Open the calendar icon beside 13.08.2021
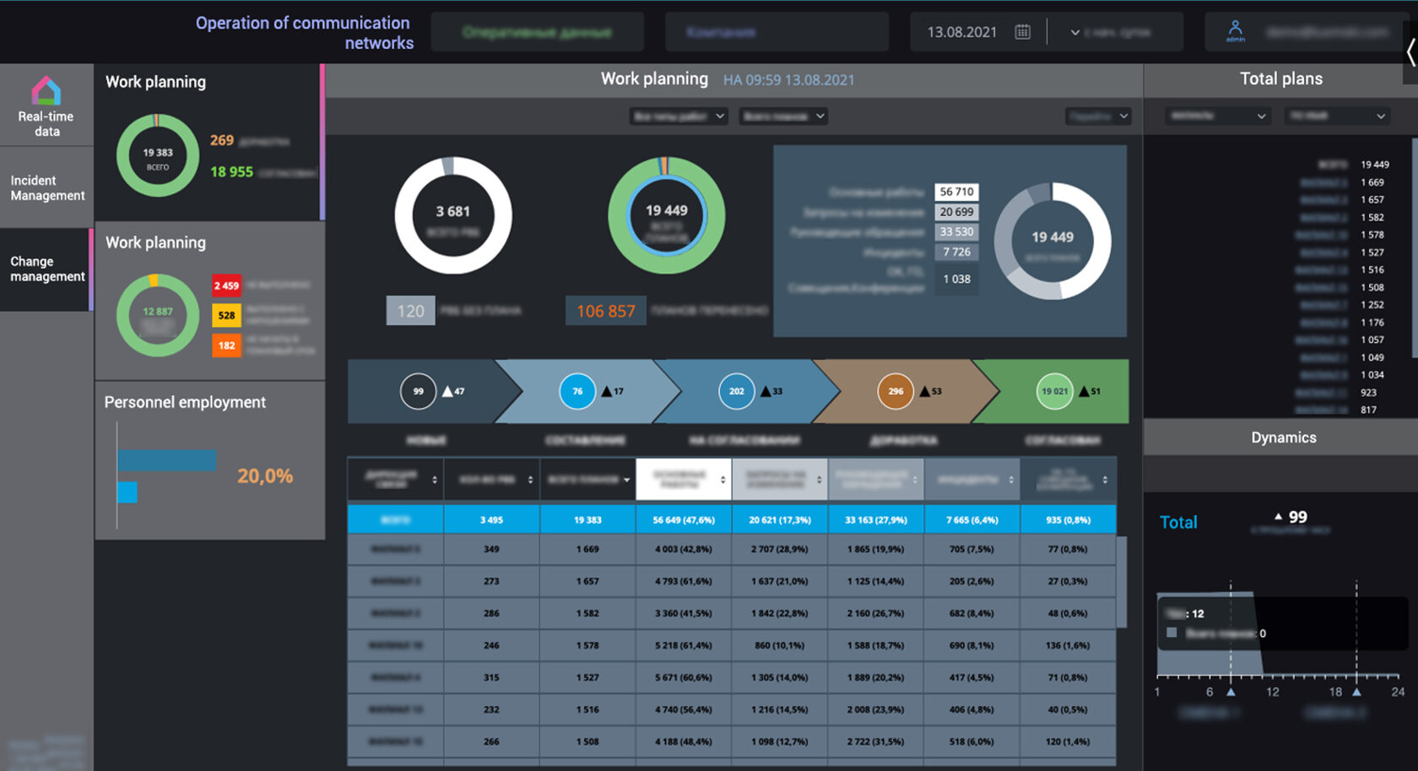Viewport: 1418px width, 771px height. coord(1022,32)
